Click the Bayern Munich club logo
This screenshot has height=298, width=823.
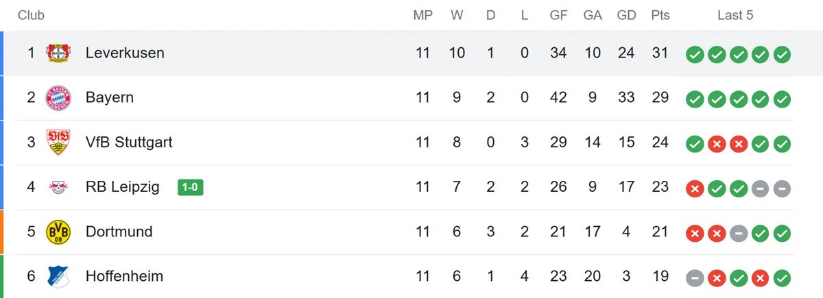(58, 98)
